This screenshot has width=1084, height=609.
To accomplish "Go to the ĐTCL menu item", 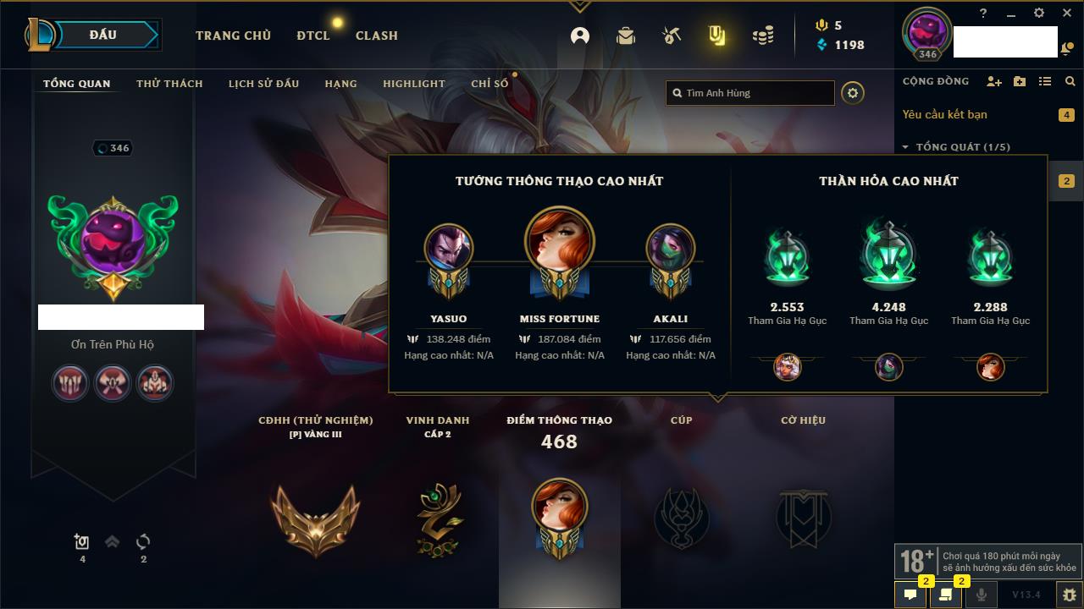I will [313, 36].
